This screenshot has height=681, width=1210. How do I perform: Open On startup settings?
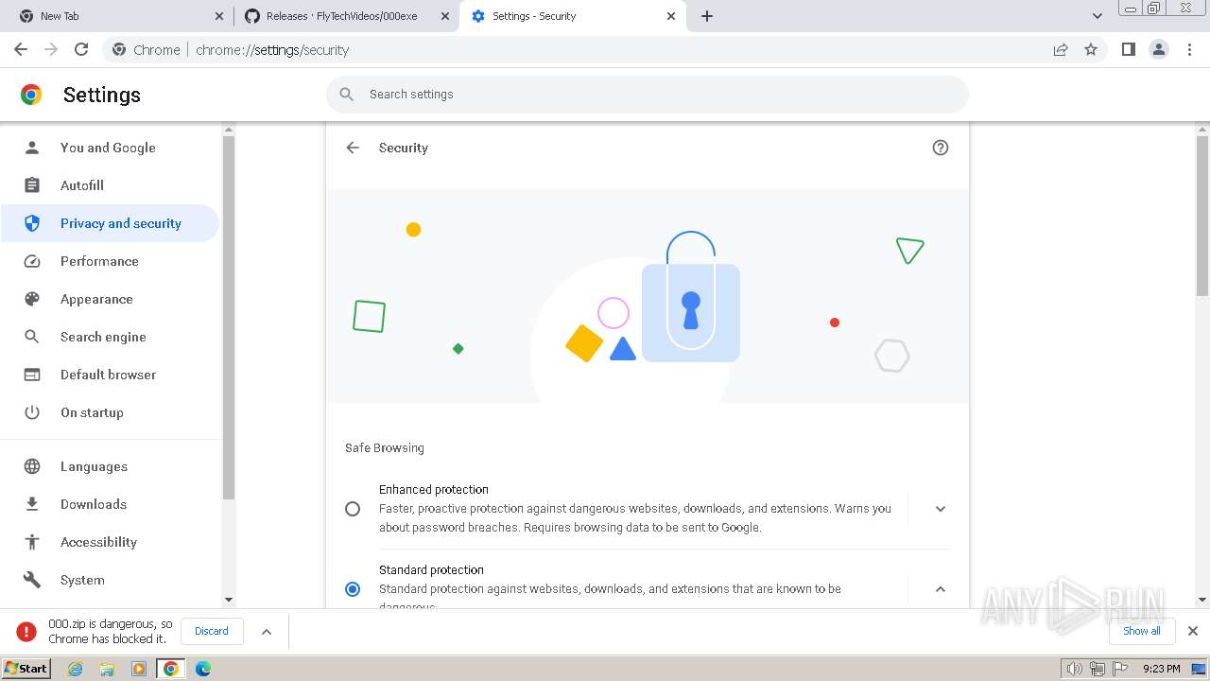110,412
